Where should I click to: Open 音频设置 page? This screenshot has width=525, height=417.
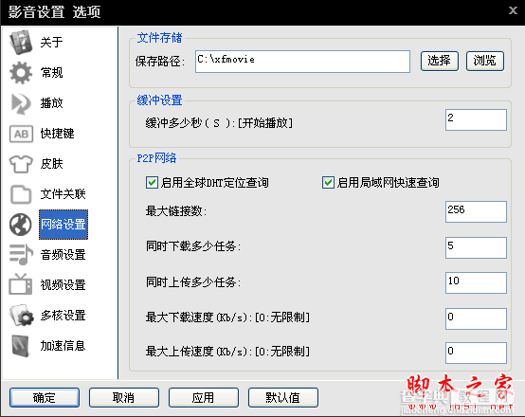(63, 255)
